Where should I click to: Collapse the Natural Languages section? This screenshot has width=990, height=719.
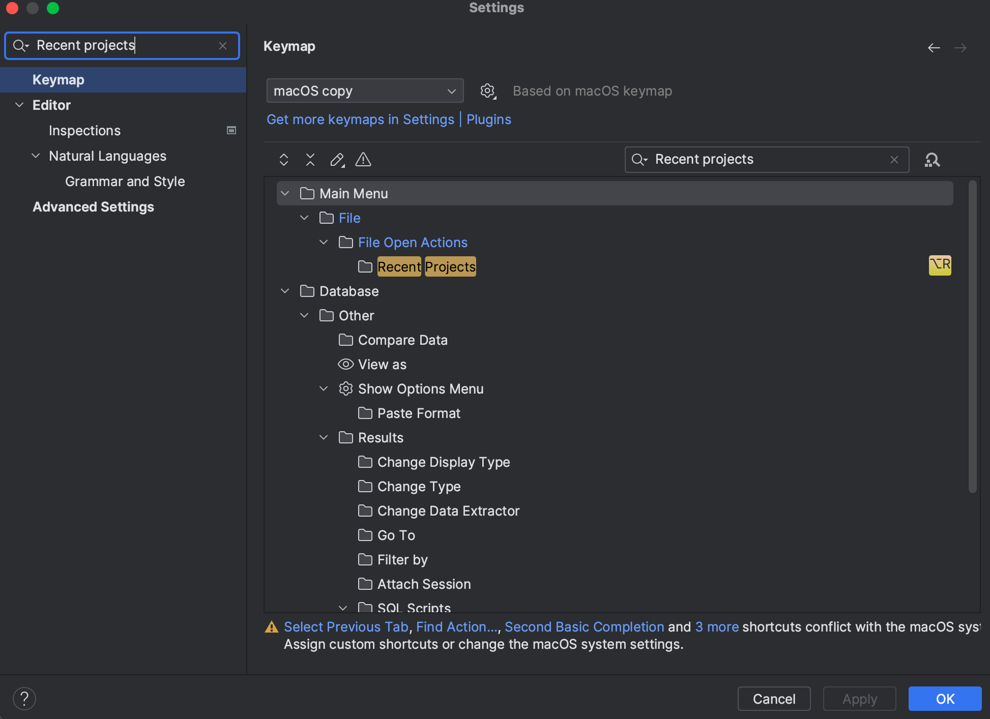point(36,156)
